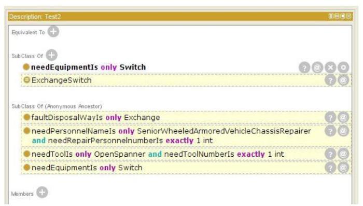Image resolution: width=363 pixels, height=206 pixels.
Task: Add a new SubClass Of expression
Action: [51, 55]
